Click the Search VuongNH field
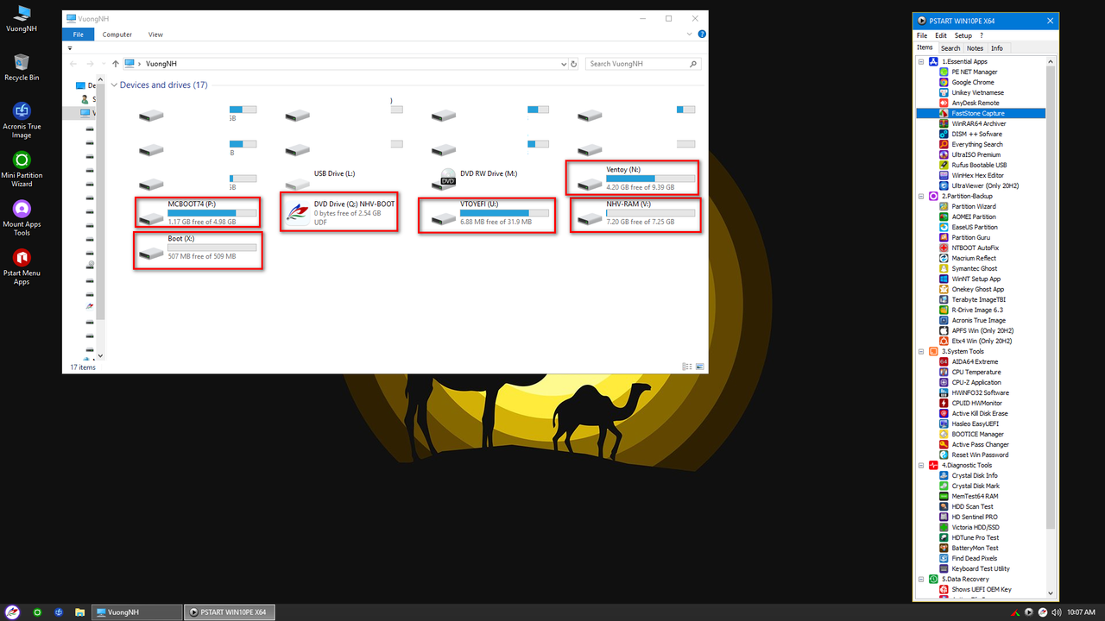The width and height of the screenshot is (1105, 621). [x=643, y=64]
